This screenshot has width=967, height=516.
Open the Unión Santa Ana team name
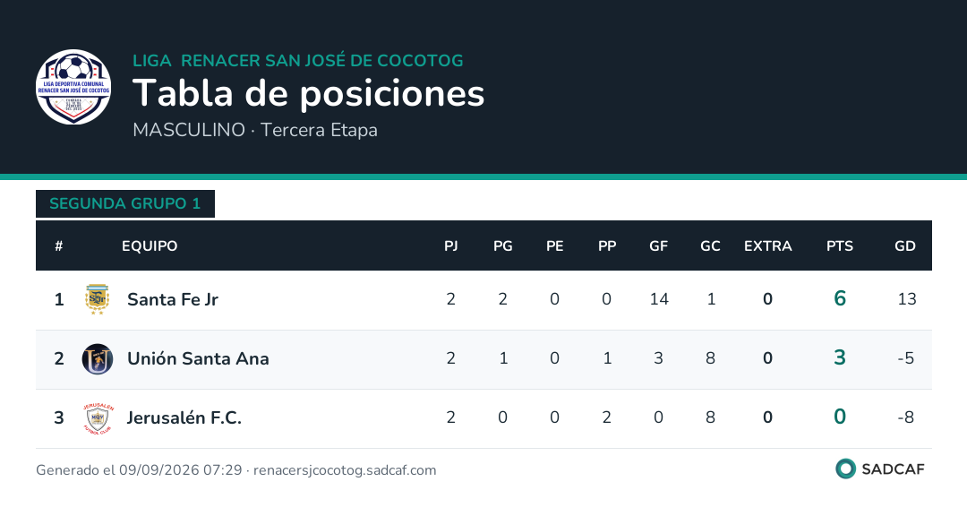click(x=198, y=358)
